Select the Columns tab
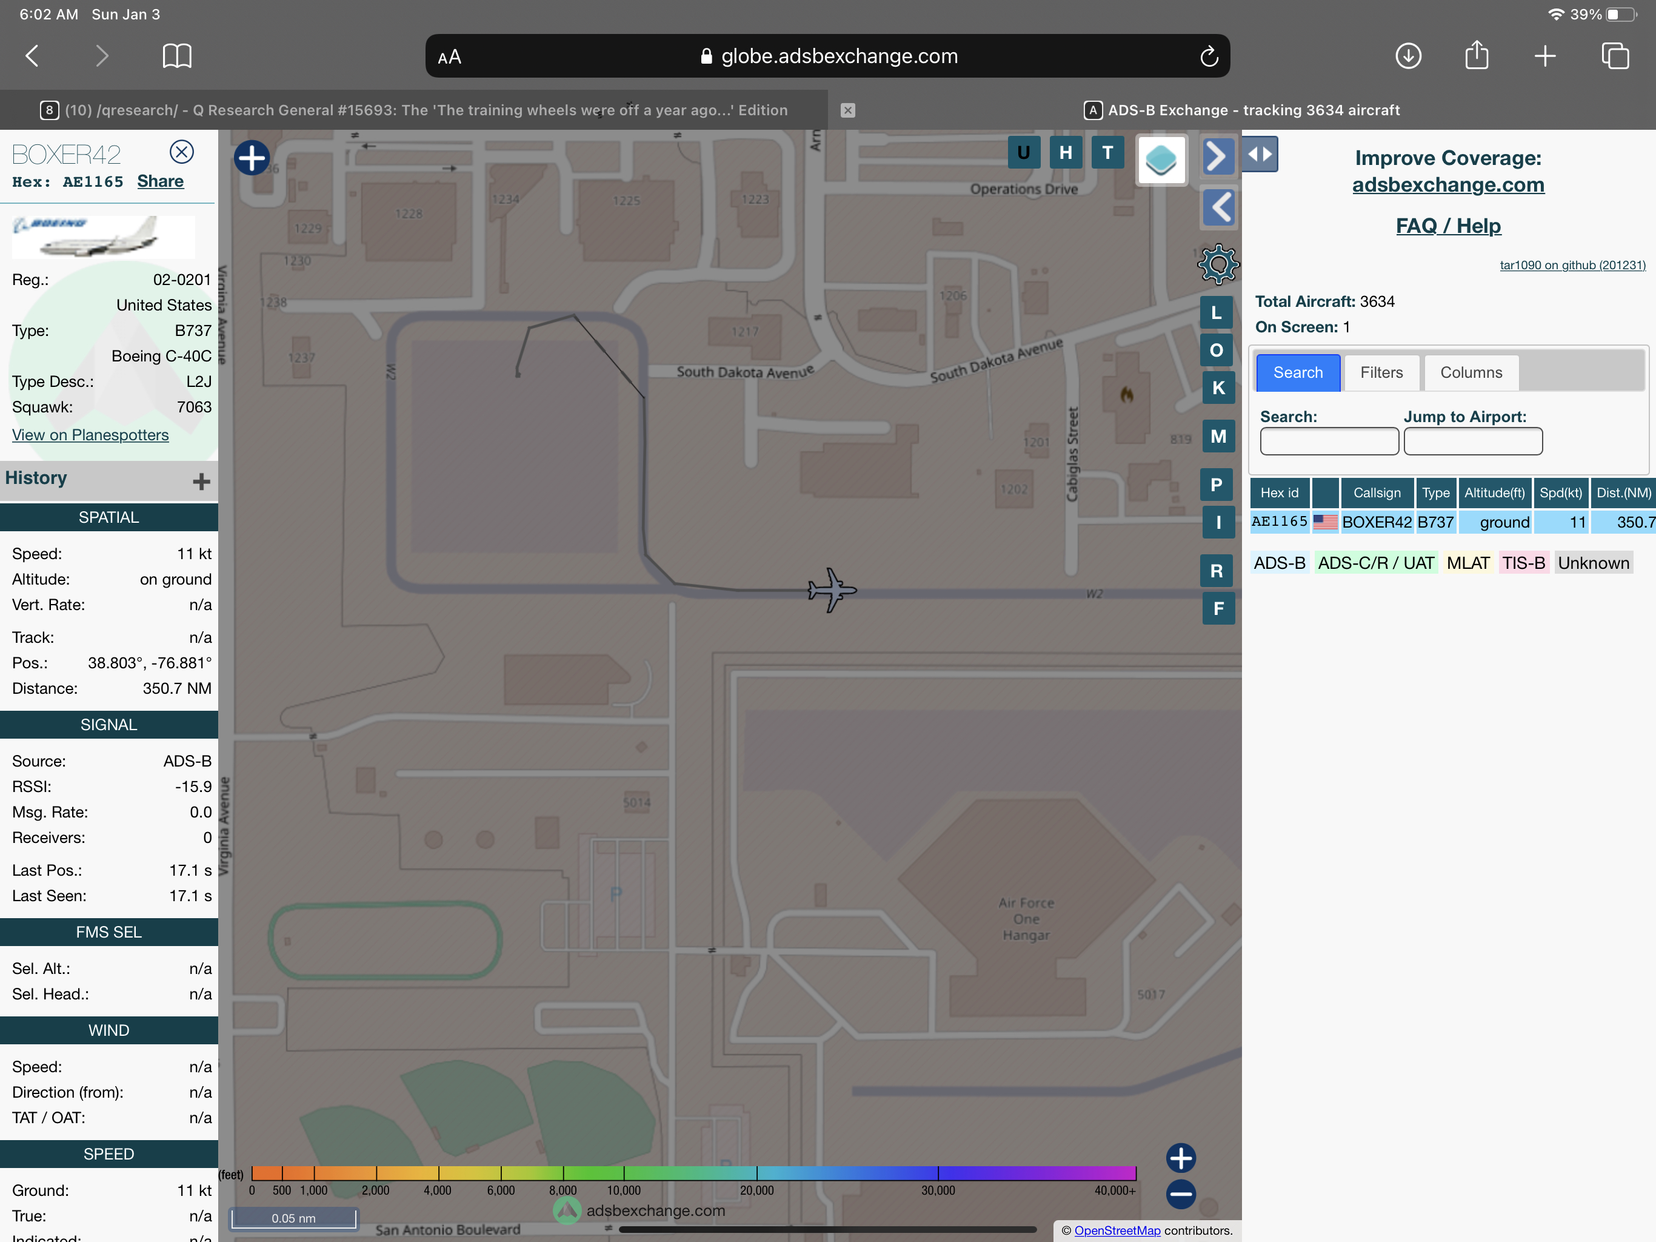This screenshot has height=1242, width=1656. point(1471,372)
